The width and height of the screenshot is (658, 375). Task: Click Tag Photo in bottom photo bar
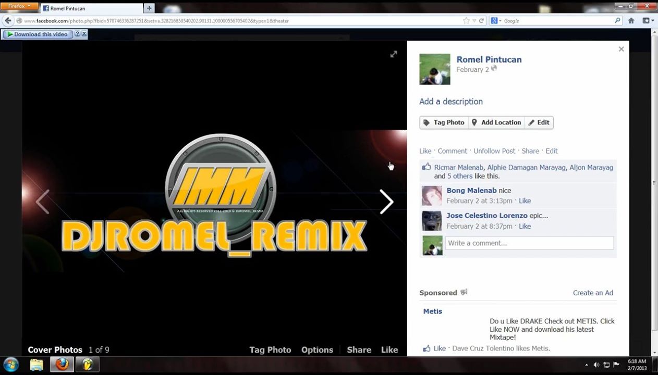pyautogui.click(x=270, y=350)
